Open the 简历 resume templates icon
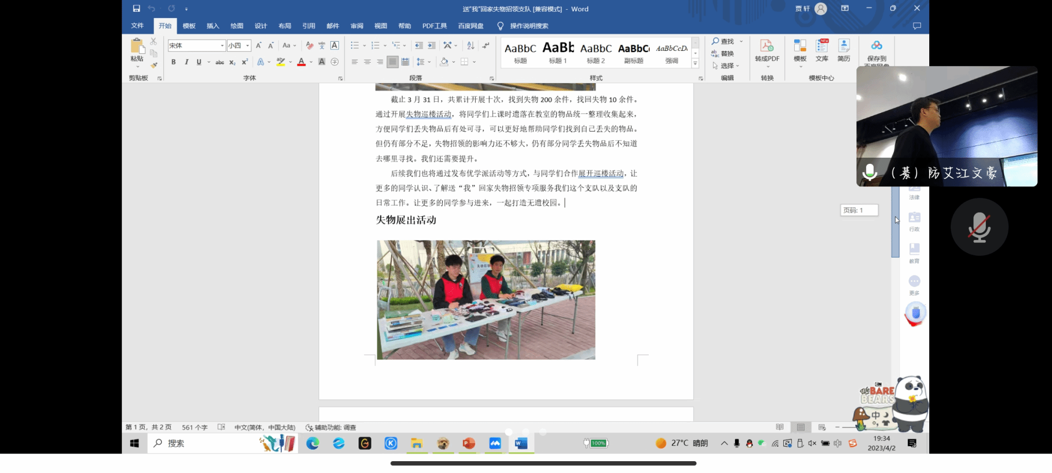 [x=843, y=51]
